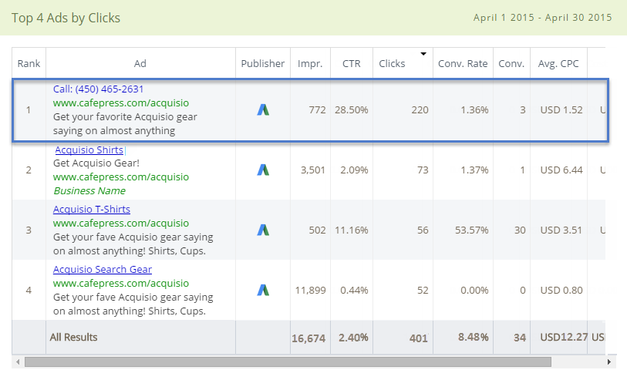Click the cafepress URL in rank 2 ad

point(121,177)
